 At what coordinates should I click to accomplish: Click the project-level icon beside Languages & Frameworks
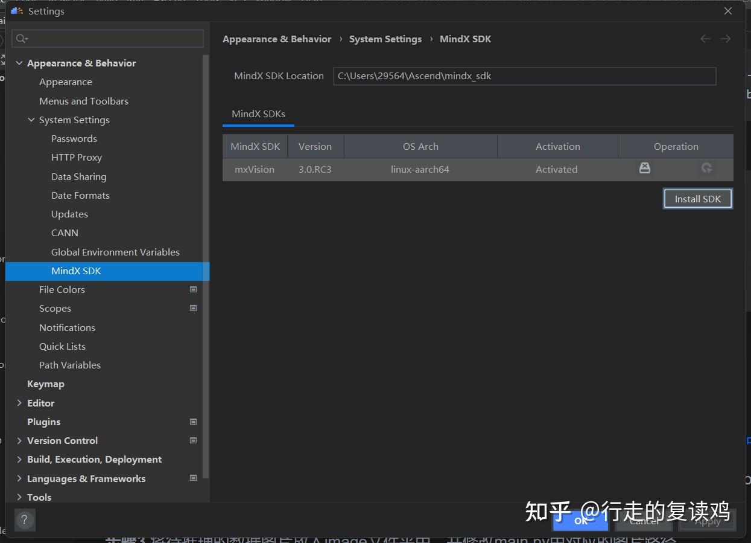194,478
